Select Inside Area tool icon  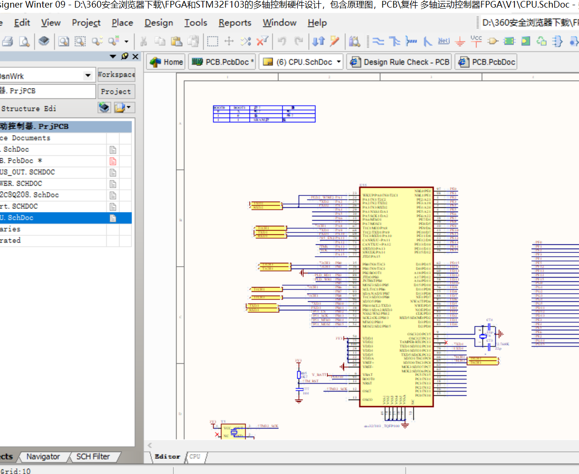213,42
